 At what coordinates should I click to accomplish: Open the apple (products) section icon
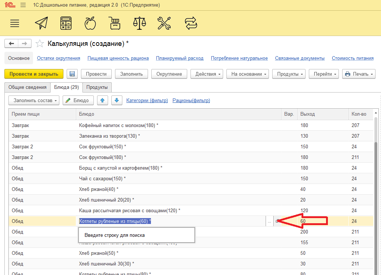tap(90, 23)
